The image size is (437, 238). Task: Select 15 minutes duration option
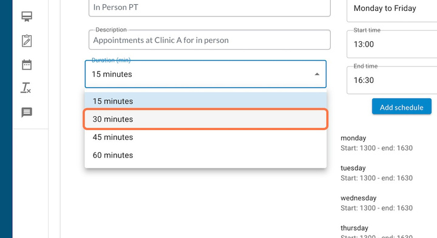click(206, 101)
